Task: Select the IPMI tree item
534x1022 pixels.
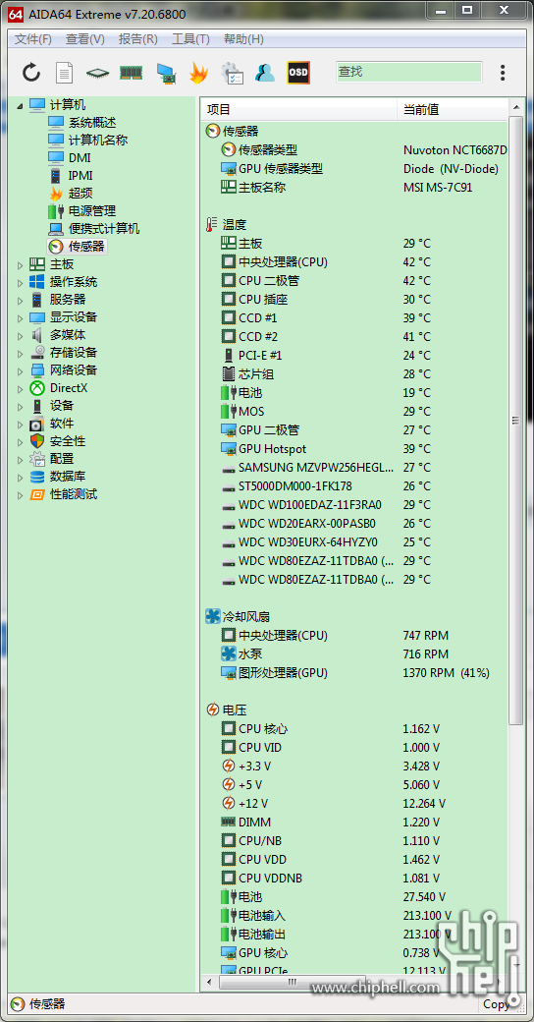Action: pos(80,175)
